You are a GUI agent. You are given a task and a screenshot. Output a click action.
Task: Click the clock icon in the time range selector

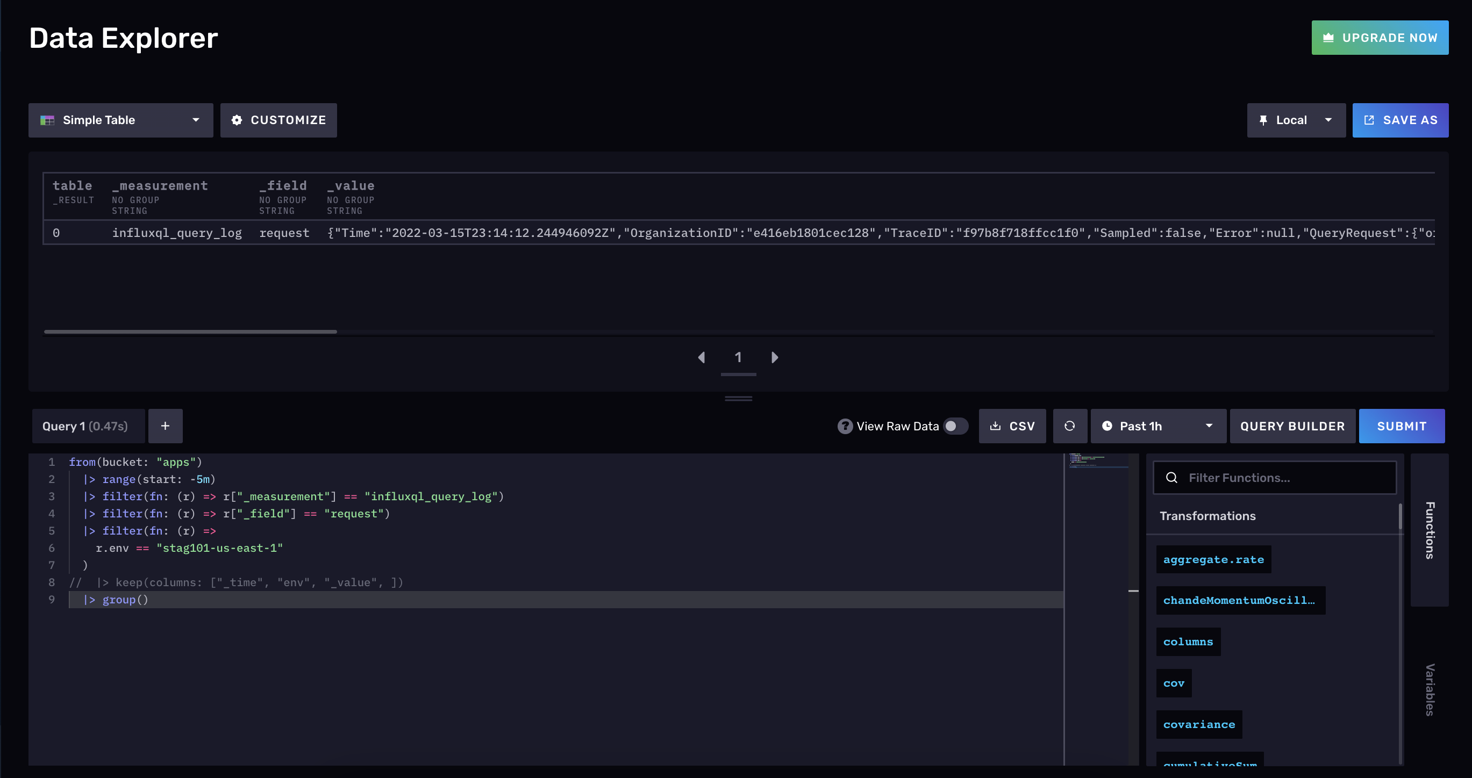pyautogui.click(x=1107, y=426)
